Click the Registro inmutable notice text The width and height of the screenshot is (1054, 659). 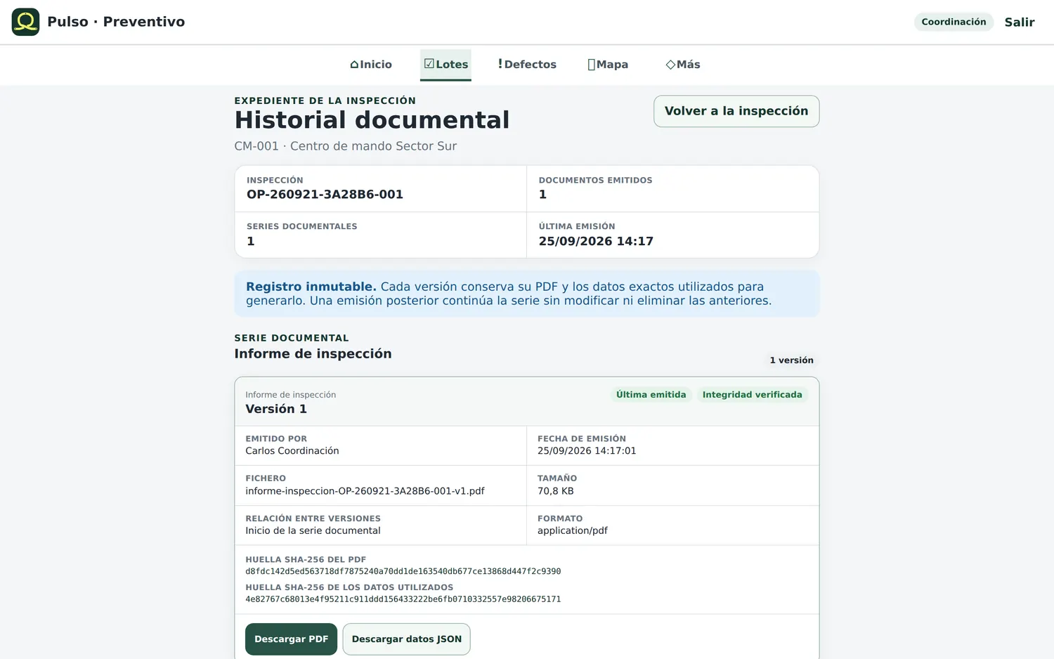[x=526, y=294]
